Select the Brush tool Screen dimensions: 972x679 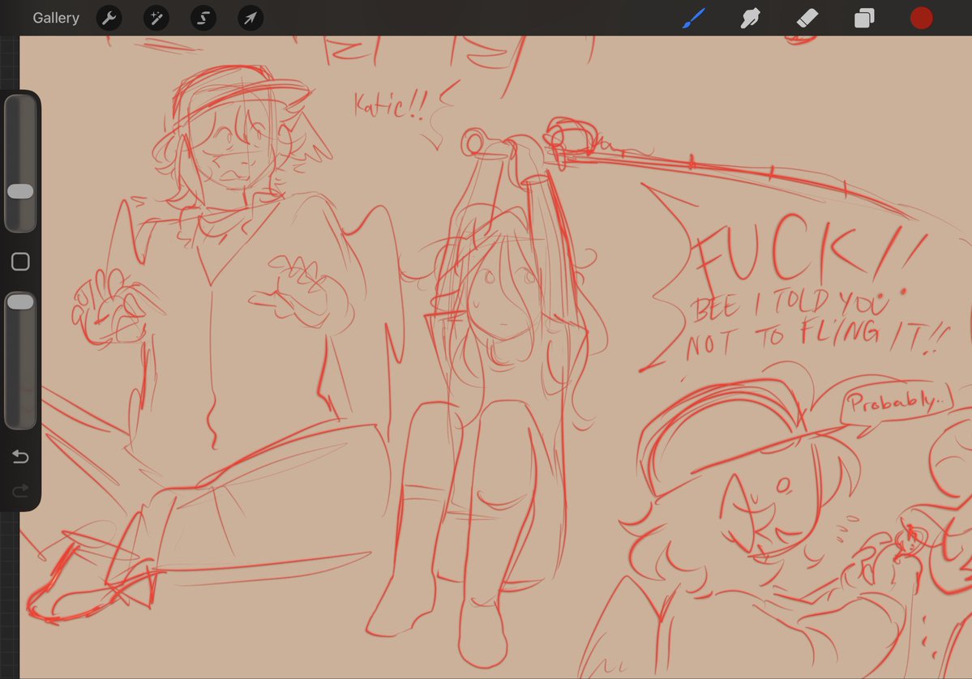pos(694,18)
